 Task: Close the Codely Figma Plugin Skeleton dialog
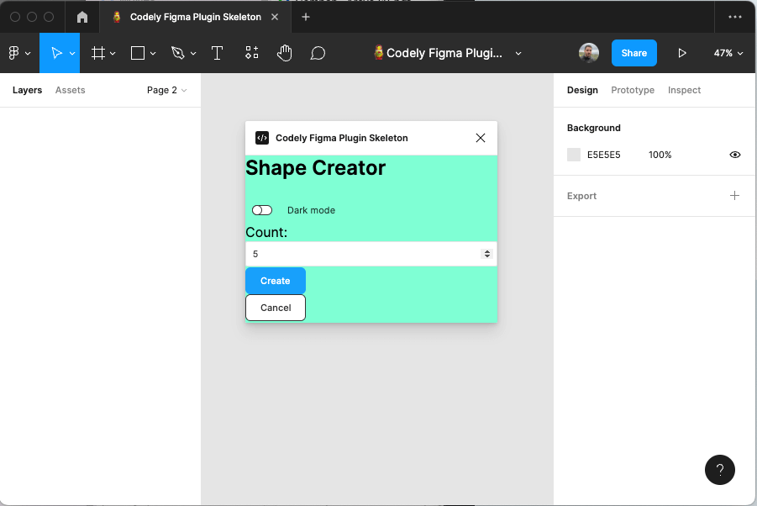[481, 138]
